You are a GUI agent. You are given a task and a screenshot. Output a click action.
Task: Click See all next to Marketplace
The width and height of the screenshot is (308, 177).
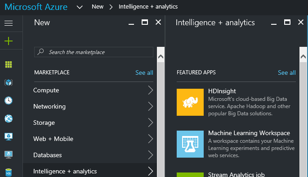144,73
